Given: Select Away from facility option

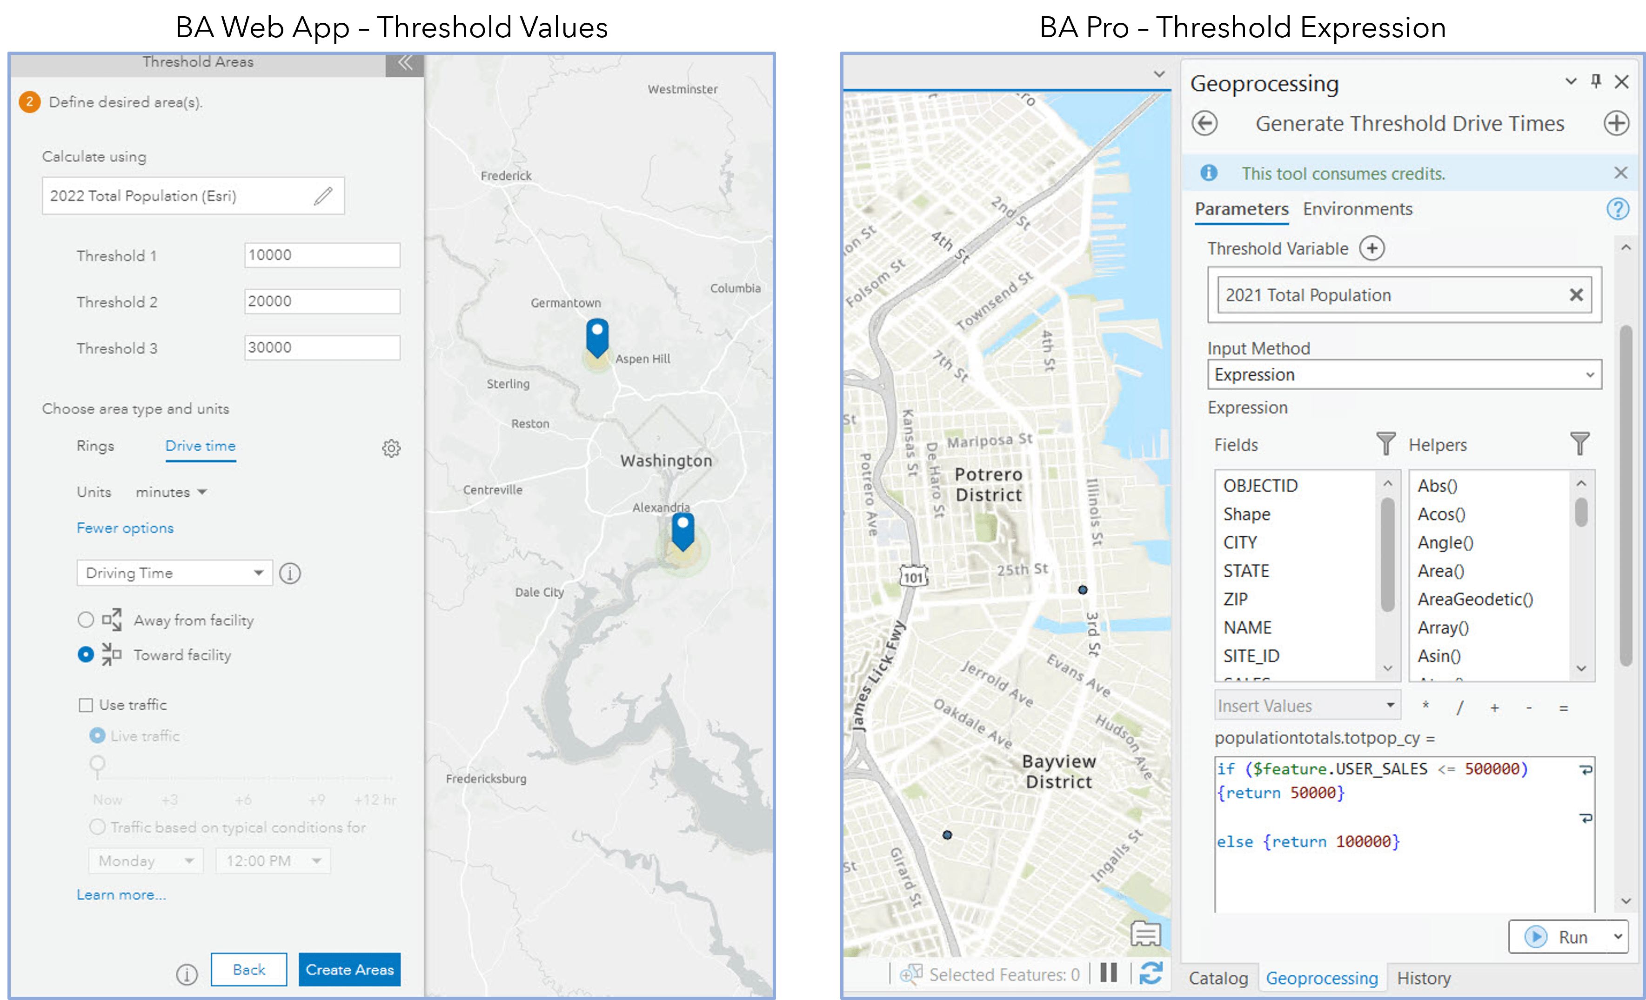Looking at the screenshot, I should pyautogui.click(x=86, y=620).
